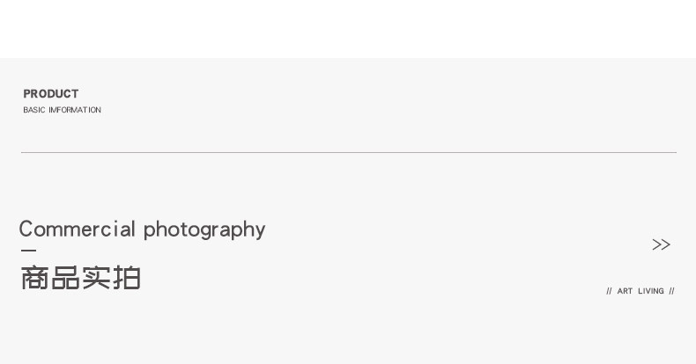Click the word IMFORMATION in the subtitle

[75, 111]
